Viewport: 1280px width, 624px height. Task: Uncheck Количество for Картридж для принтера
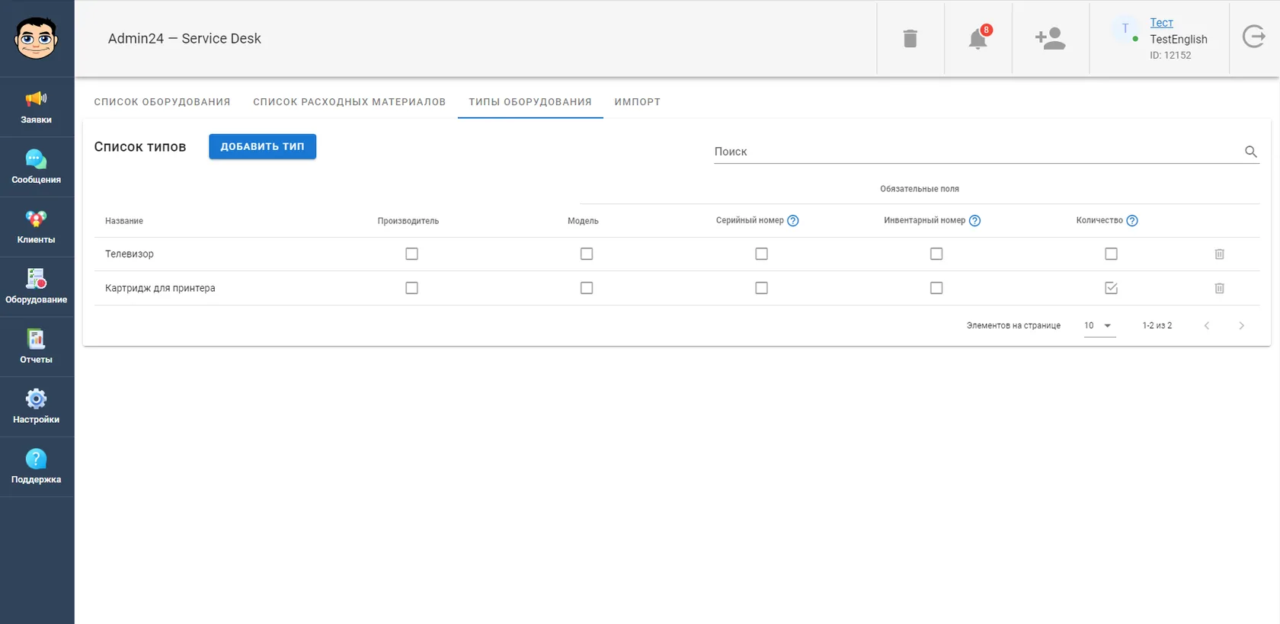[1111, 288]
